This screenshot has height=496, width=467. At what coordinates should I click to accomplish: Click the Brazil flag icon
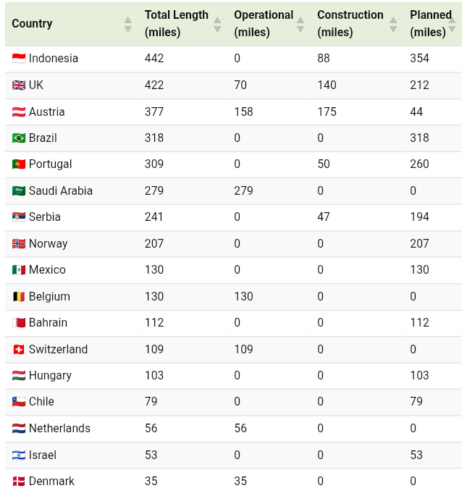click(x=19, y=138)
